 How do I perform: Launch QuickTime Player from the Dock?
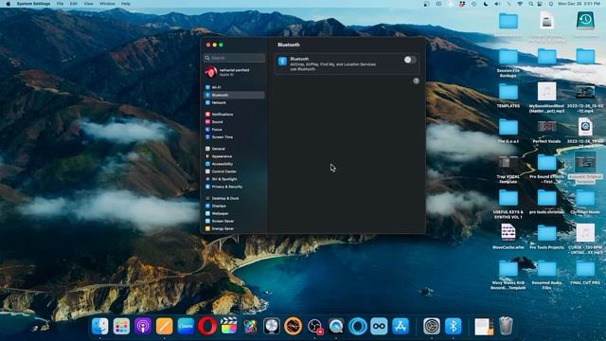point(336,326)
